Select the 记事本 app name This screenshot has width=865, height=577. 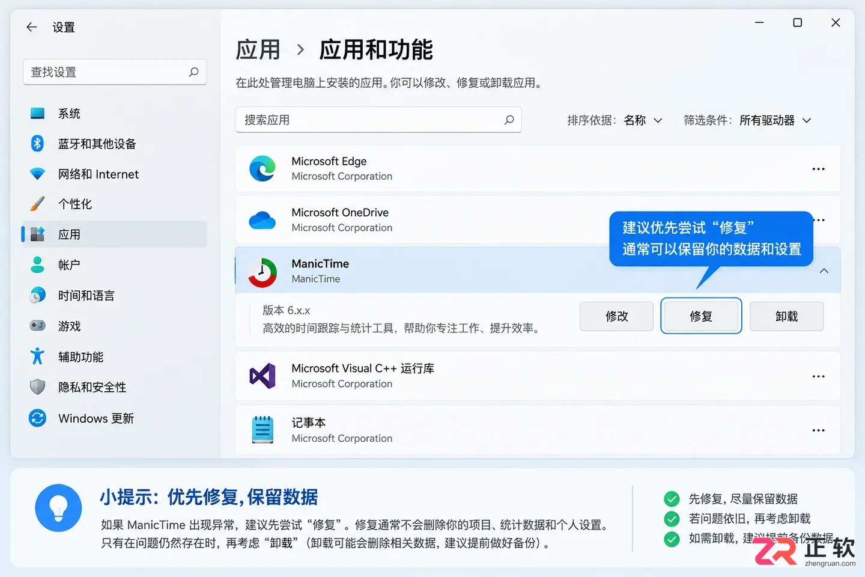[309, 423]
